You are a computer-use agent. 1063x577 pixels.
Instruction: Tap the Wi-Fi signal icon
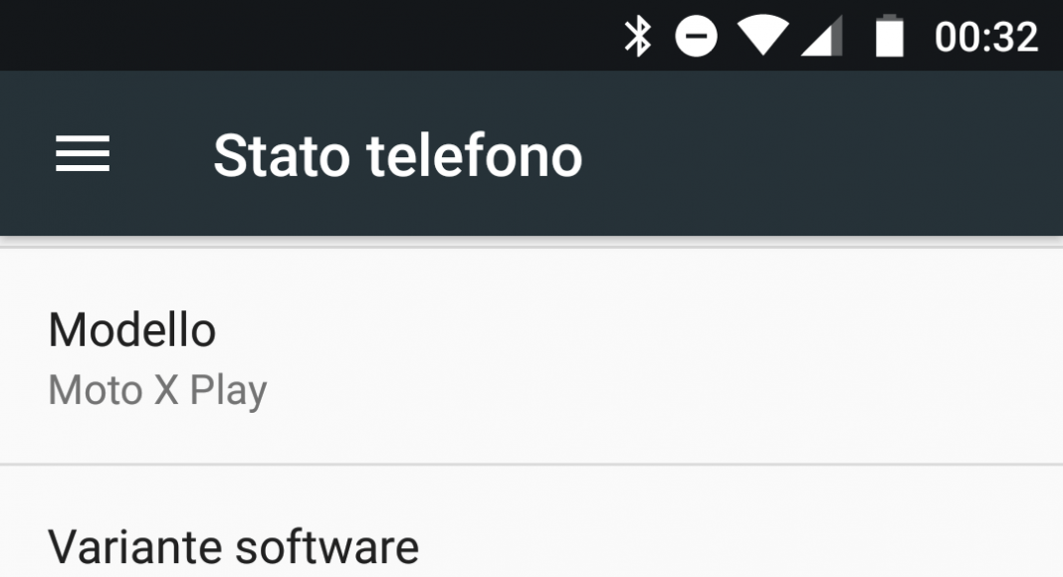click(762, 35)
